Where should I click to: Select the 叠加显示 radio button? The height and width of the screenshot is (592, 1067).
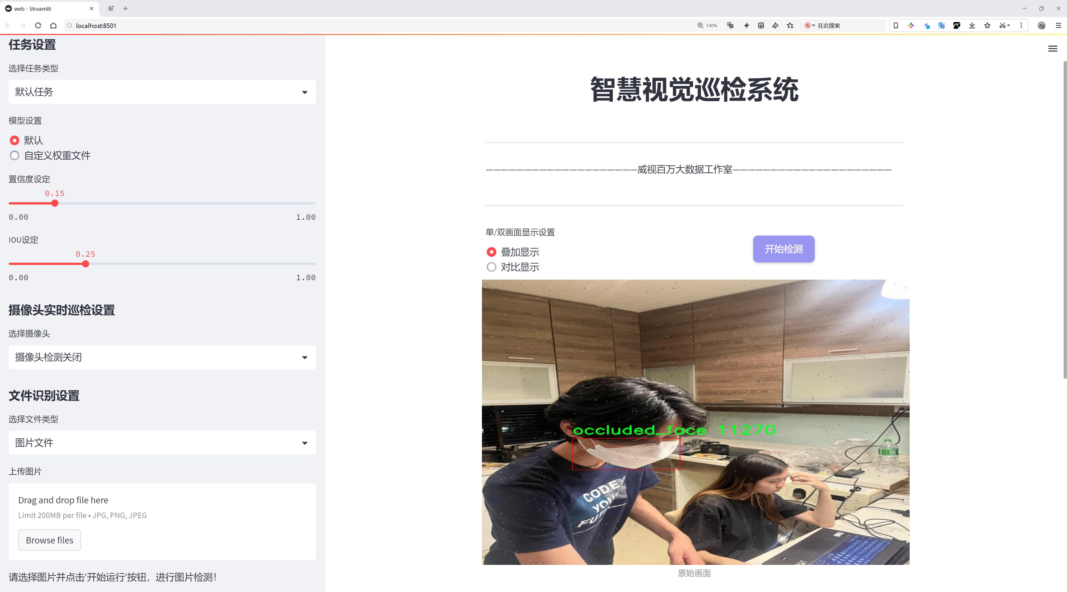[x=491, y=252]
